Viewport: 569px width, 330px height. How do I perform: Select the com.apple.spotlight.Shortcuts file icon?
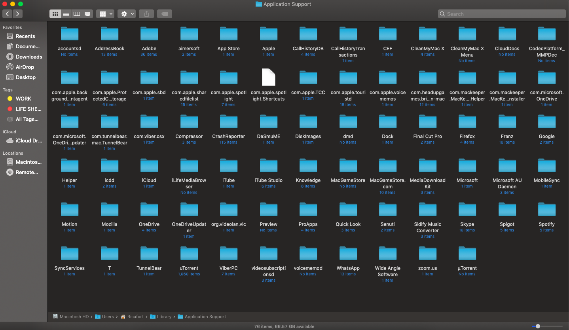pyautogui.click(x=269, y=77)
